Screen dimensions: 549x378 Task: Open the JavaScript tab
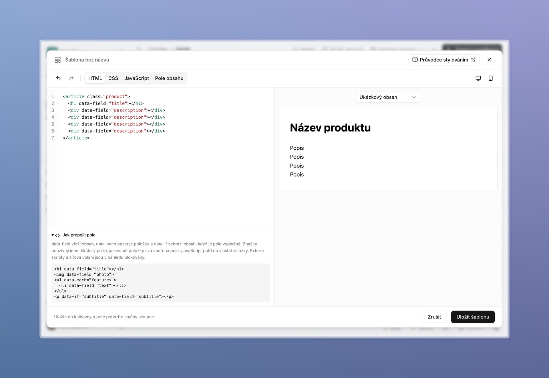pyautogui.click(x=136, y=78)
